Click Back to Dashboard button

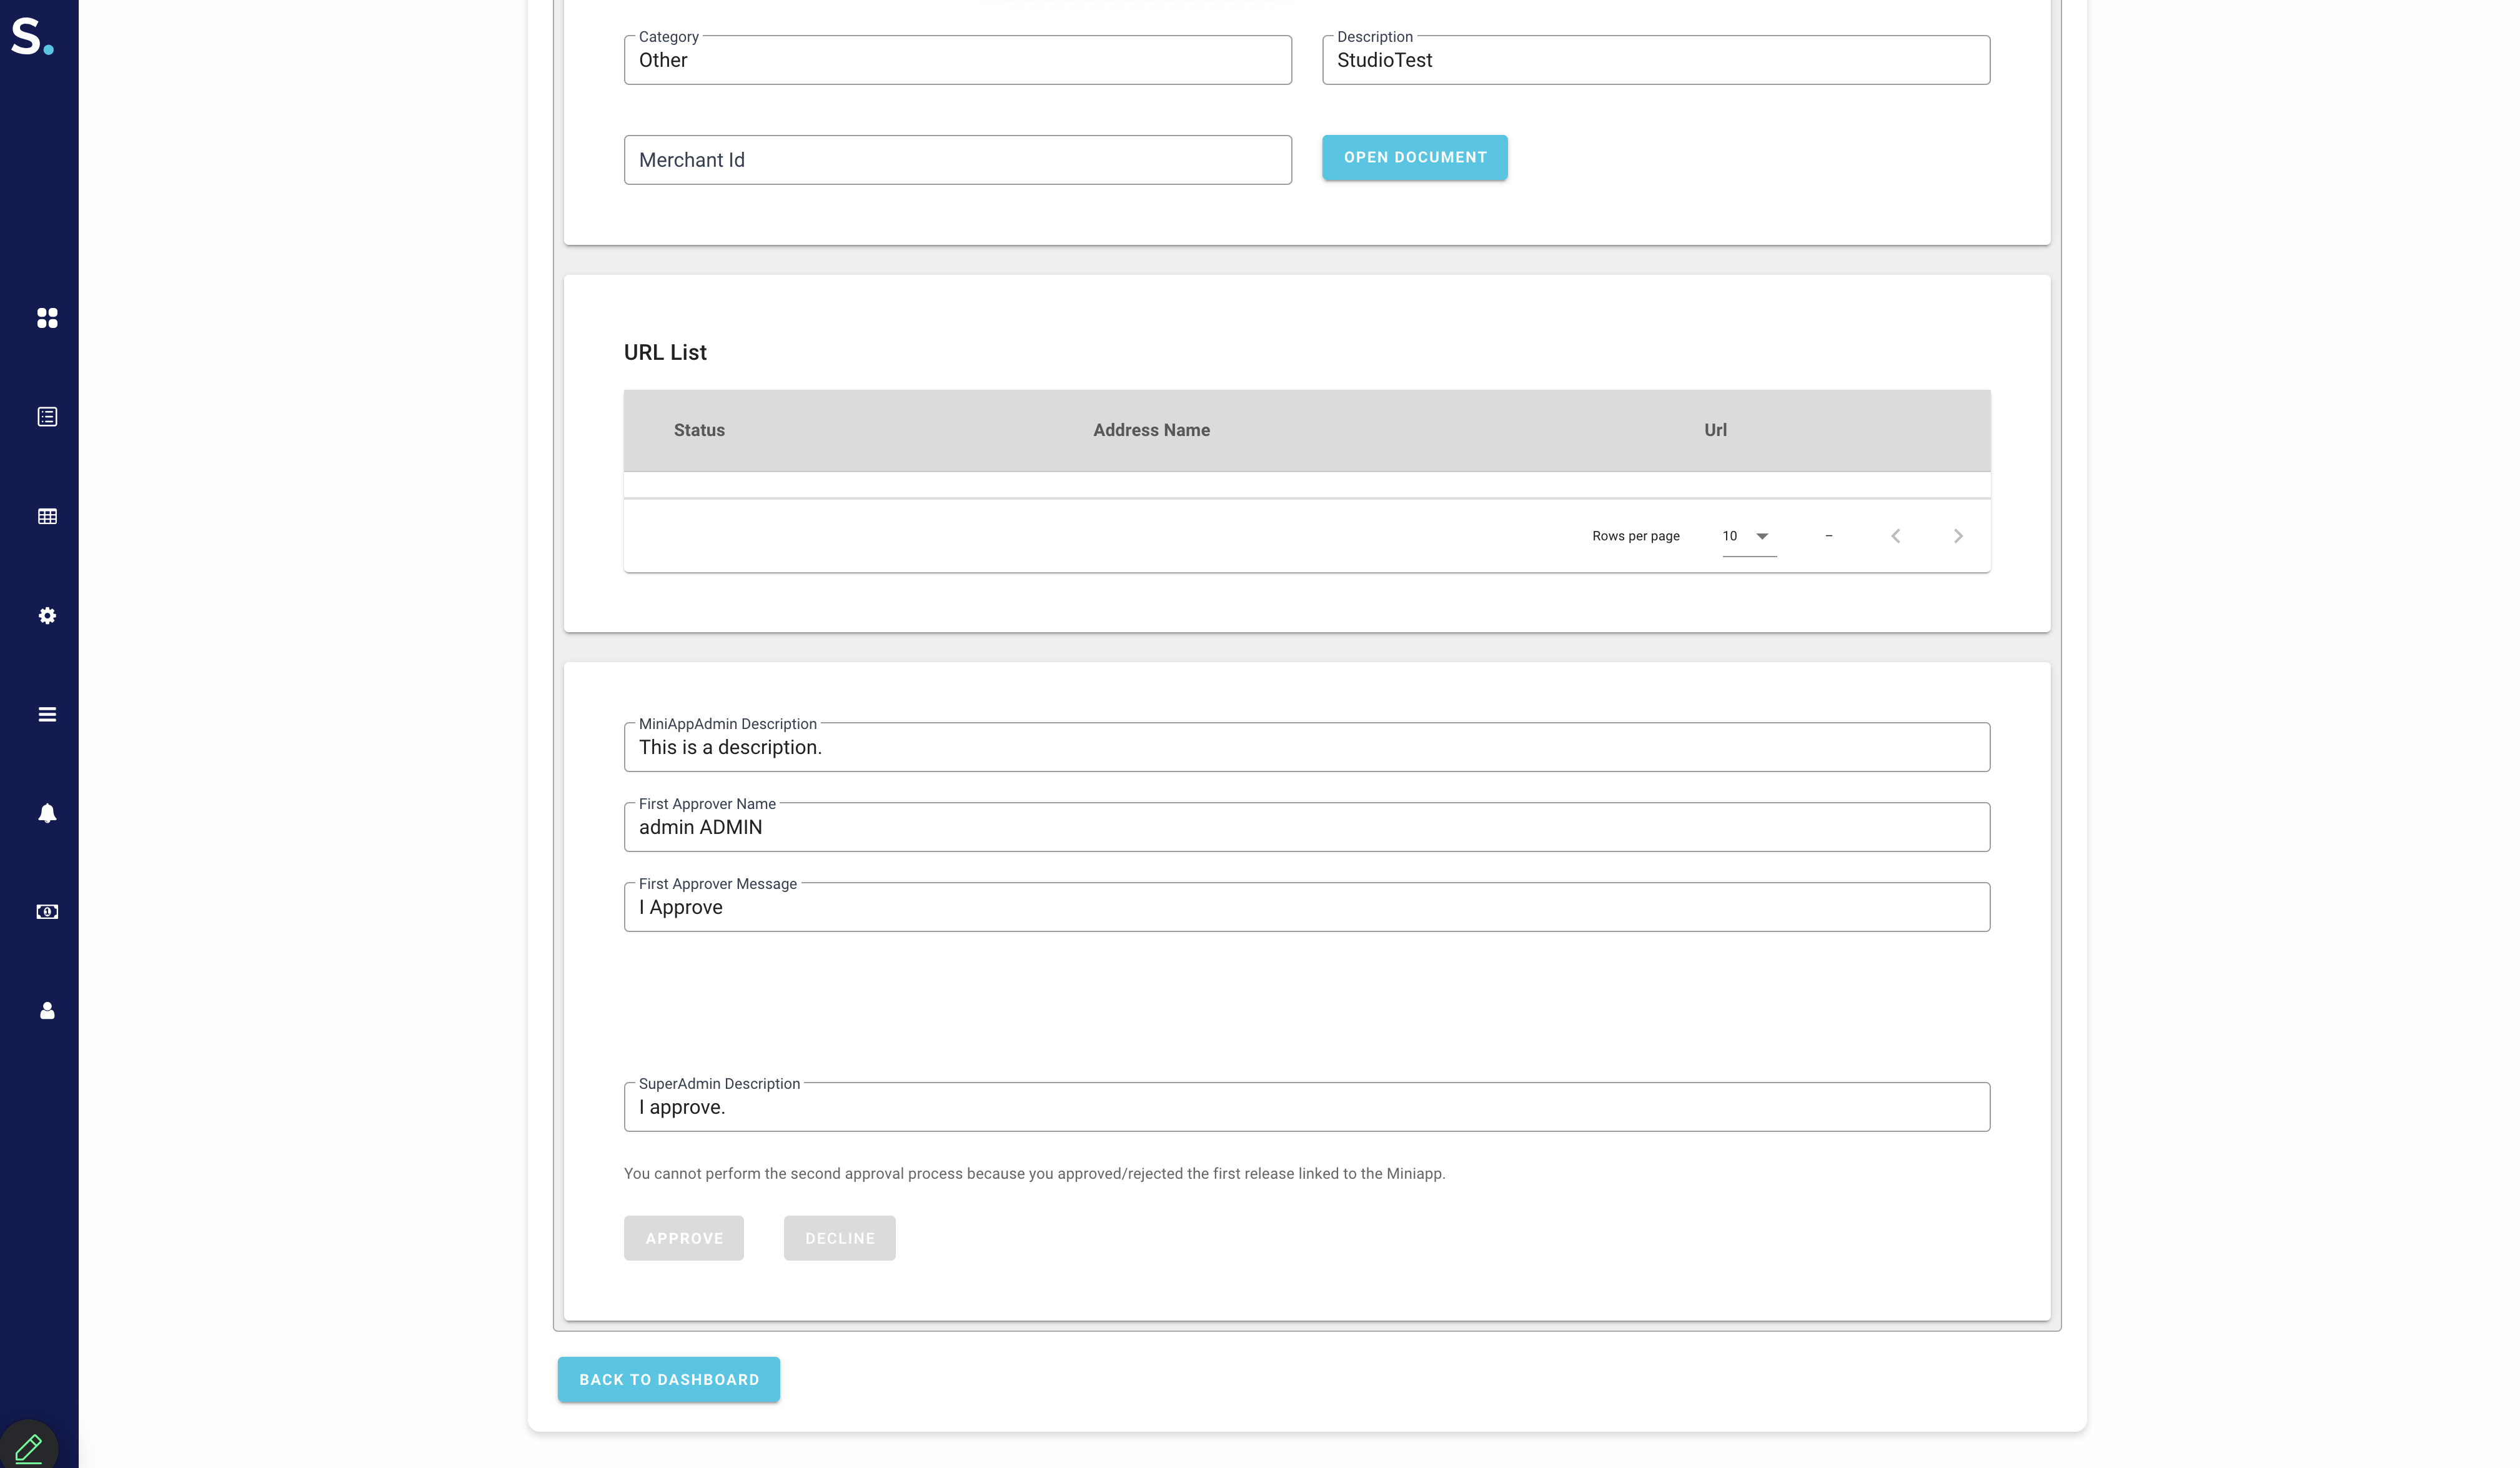668,1379
